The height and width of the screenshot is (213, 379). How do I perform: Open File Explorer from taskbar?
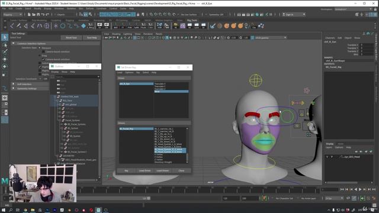[x=33, y=210]
